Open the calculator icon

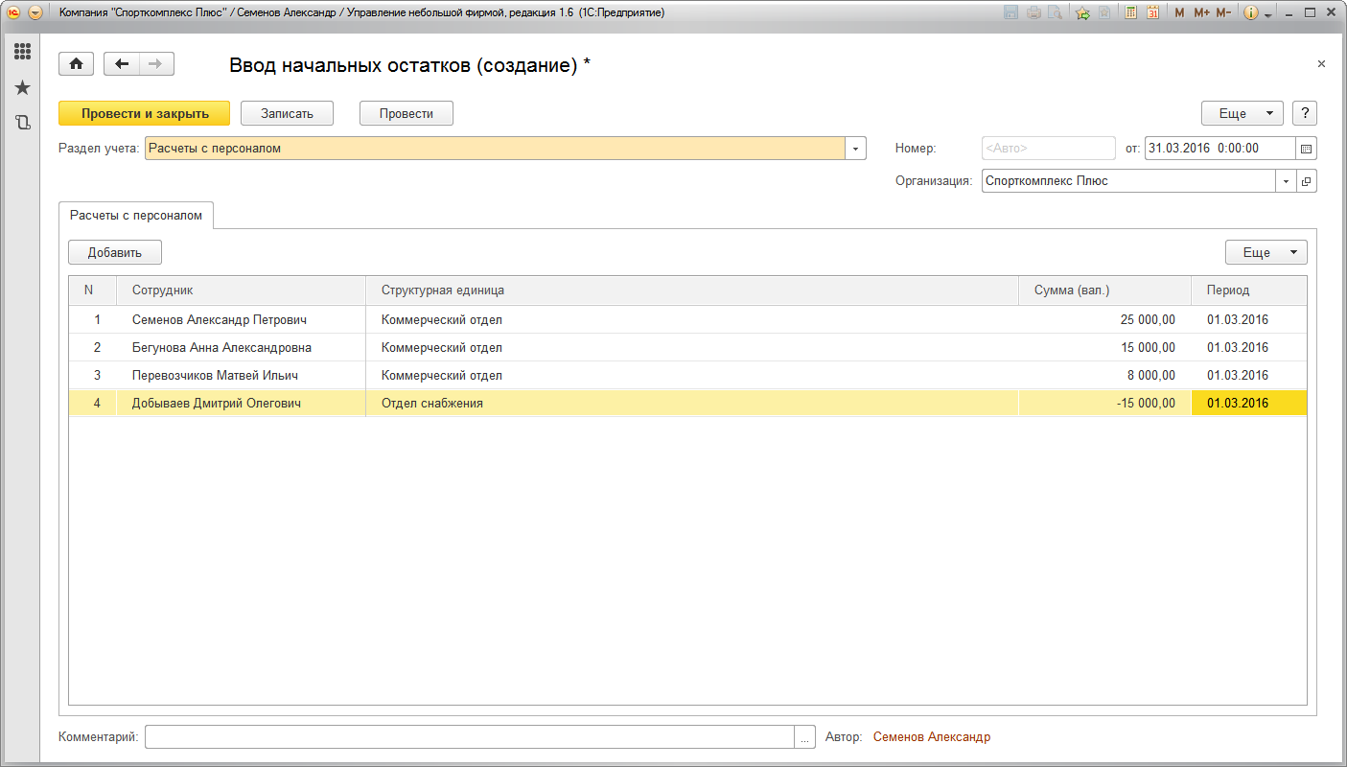tap(1131, 12)
